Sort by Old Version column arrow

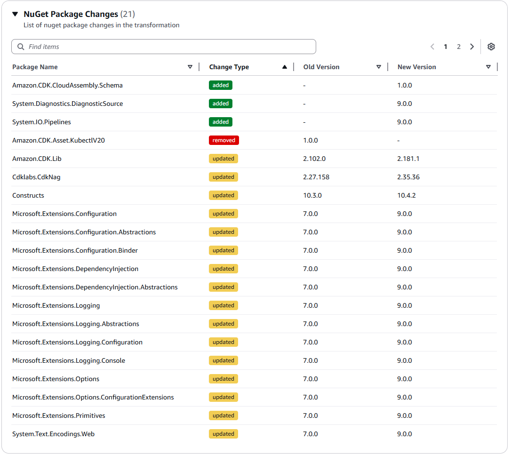pyautogui.click(x=379, y=67)
